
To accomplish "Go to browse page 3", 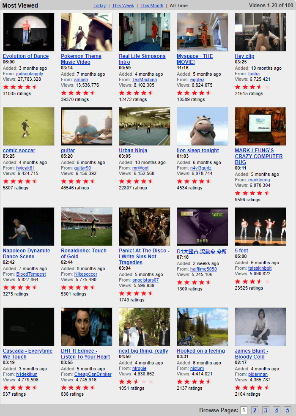I will point(266,410).
